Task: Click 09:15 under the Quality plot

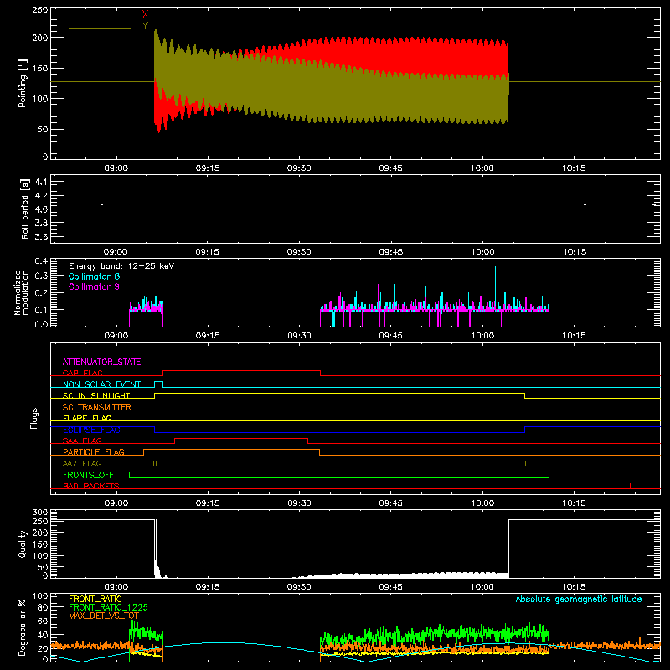Action: click(x=208, y=587)
